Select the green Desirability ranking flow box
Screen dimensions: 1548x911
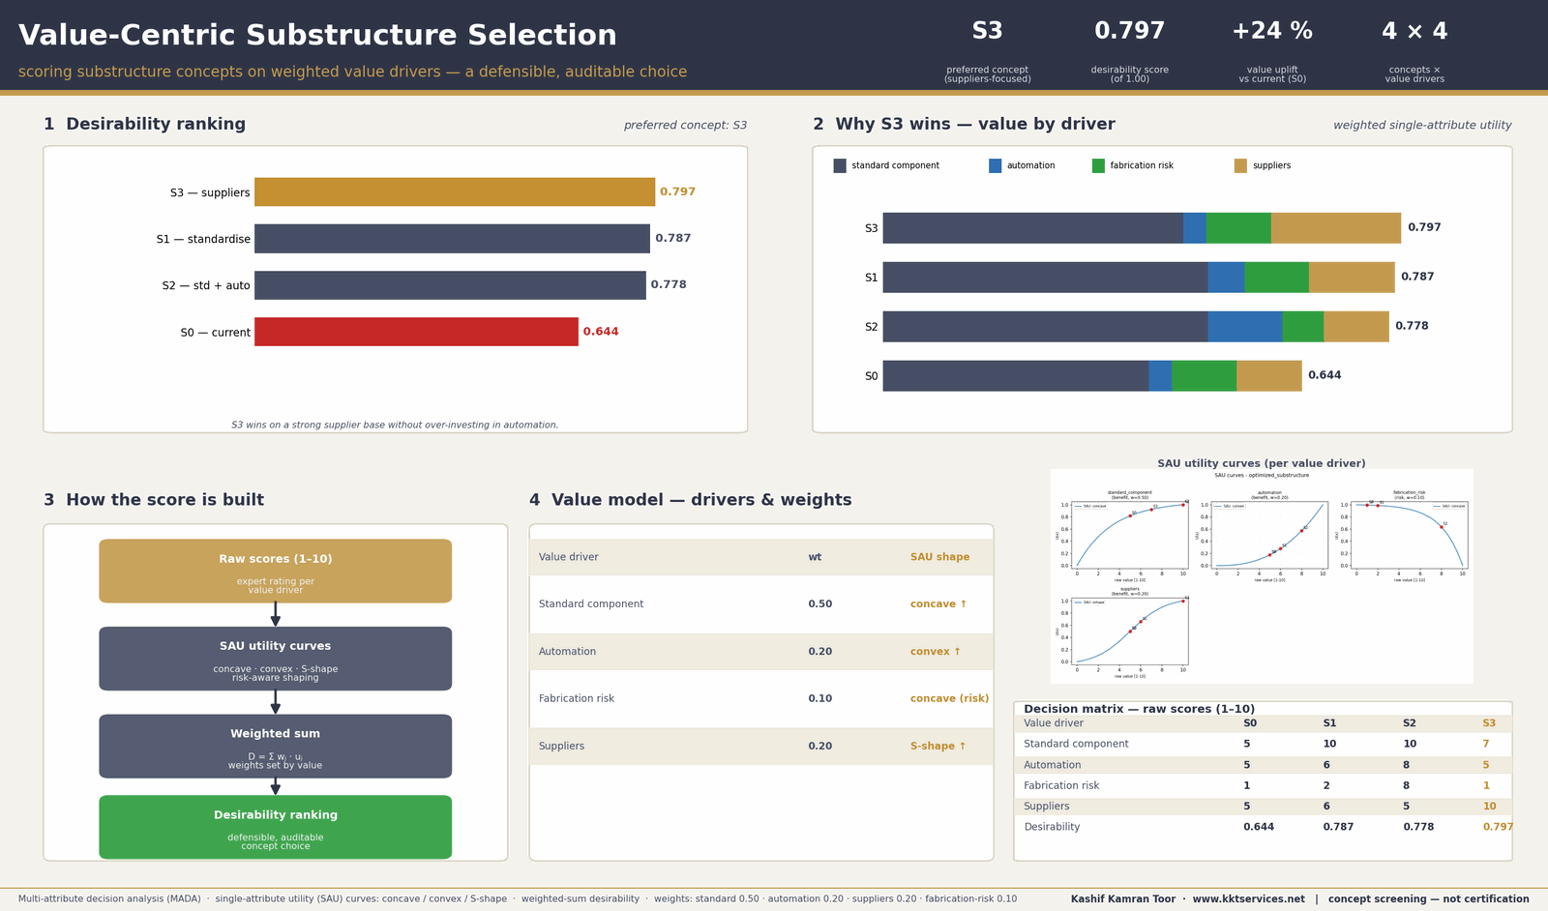[x=275, y=827]
